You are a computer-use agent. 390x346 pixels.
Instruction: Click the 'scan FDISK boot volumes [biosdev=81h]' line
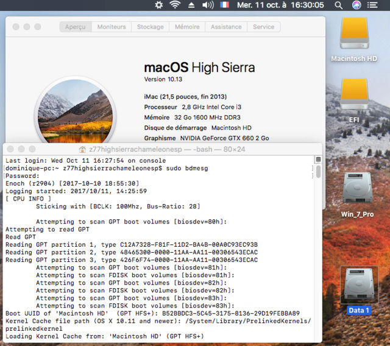point(135,275)
